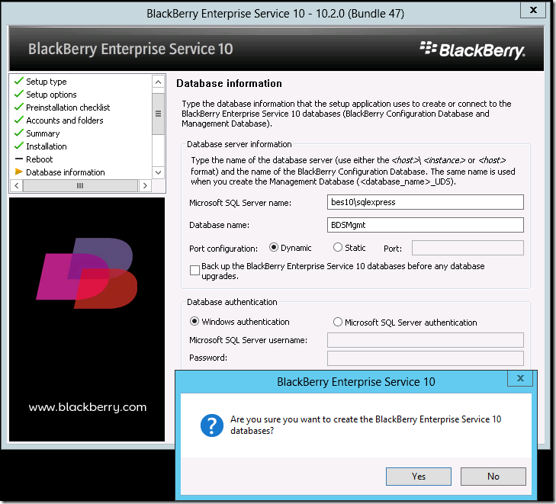The image size is (556, 504).
Task: Enable backup of databases before upgrades
Action: (194, 271)
